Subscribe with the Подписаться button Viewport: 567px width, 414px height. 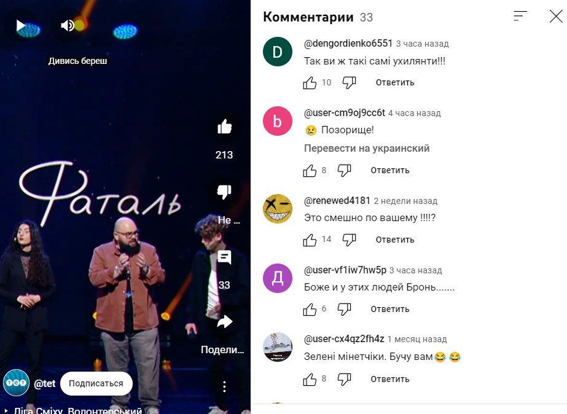[x=96, y=383]
